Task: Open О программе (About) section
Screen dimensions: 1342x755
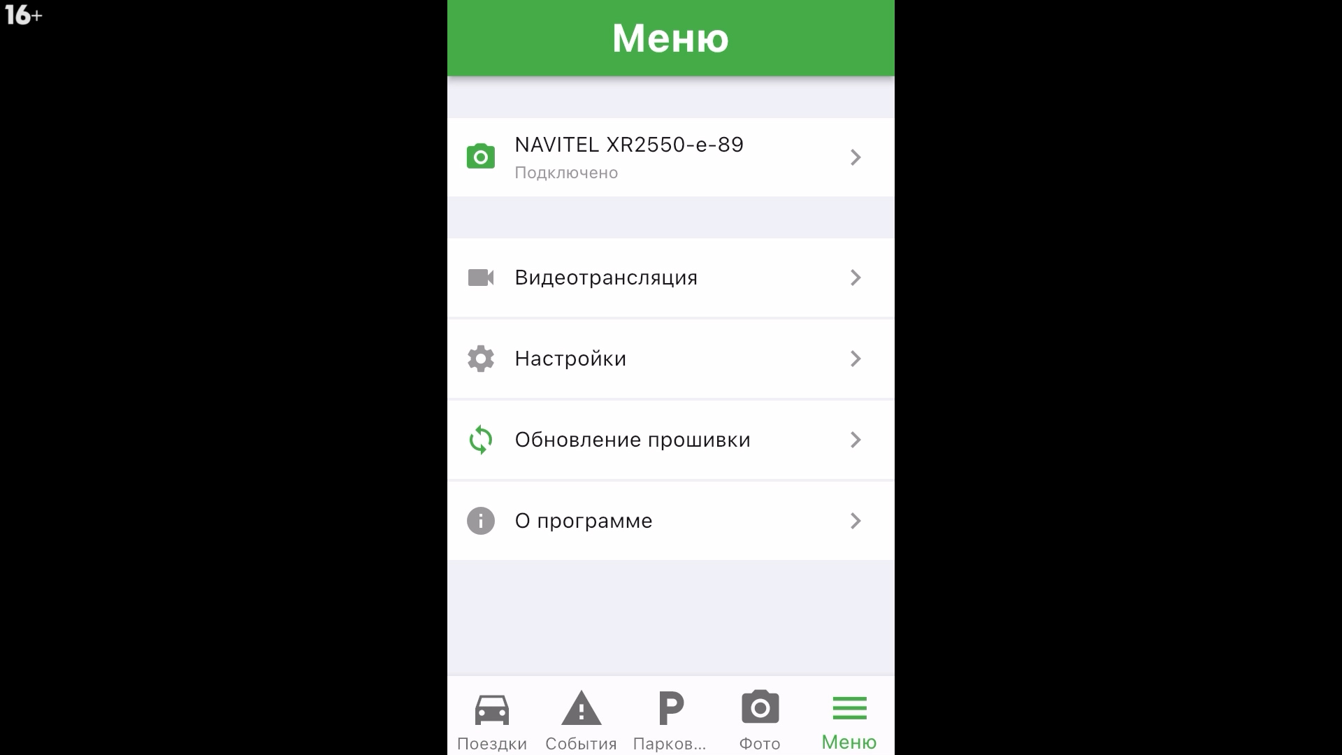Action: click(671, 520)
